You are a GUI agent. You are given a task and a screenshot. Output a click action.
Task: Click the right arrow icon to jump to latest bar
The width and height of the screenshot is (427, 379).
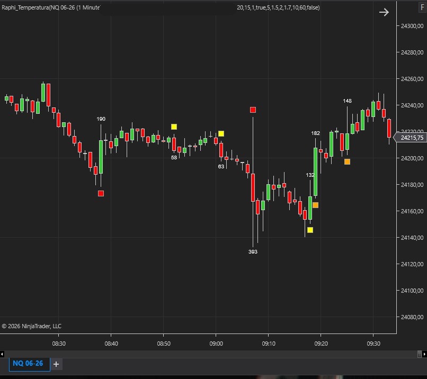[384, 12]
